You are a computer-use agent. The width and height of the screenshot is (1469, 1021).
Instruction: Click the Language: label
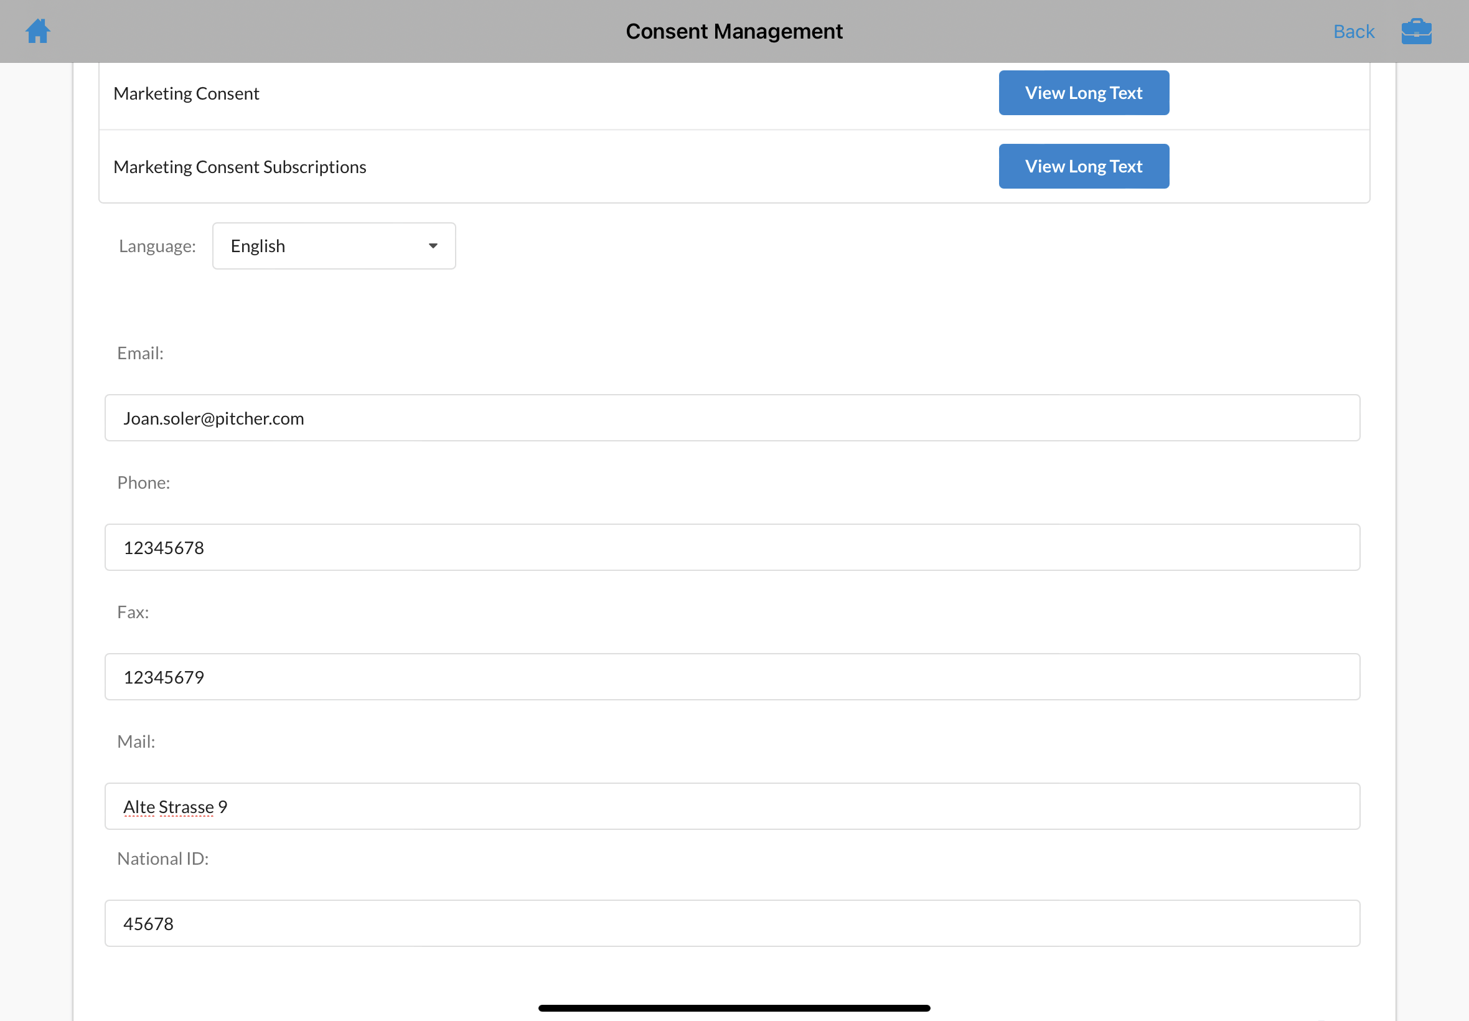[157, 247]
